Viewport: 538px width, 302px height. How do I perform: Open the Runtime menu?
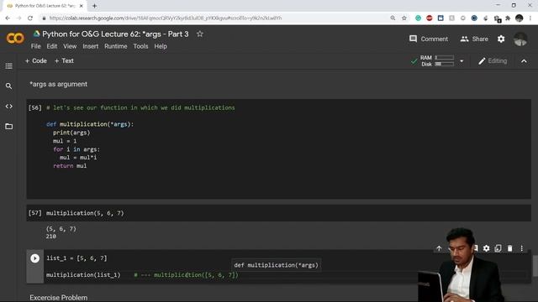pos(116,46)
